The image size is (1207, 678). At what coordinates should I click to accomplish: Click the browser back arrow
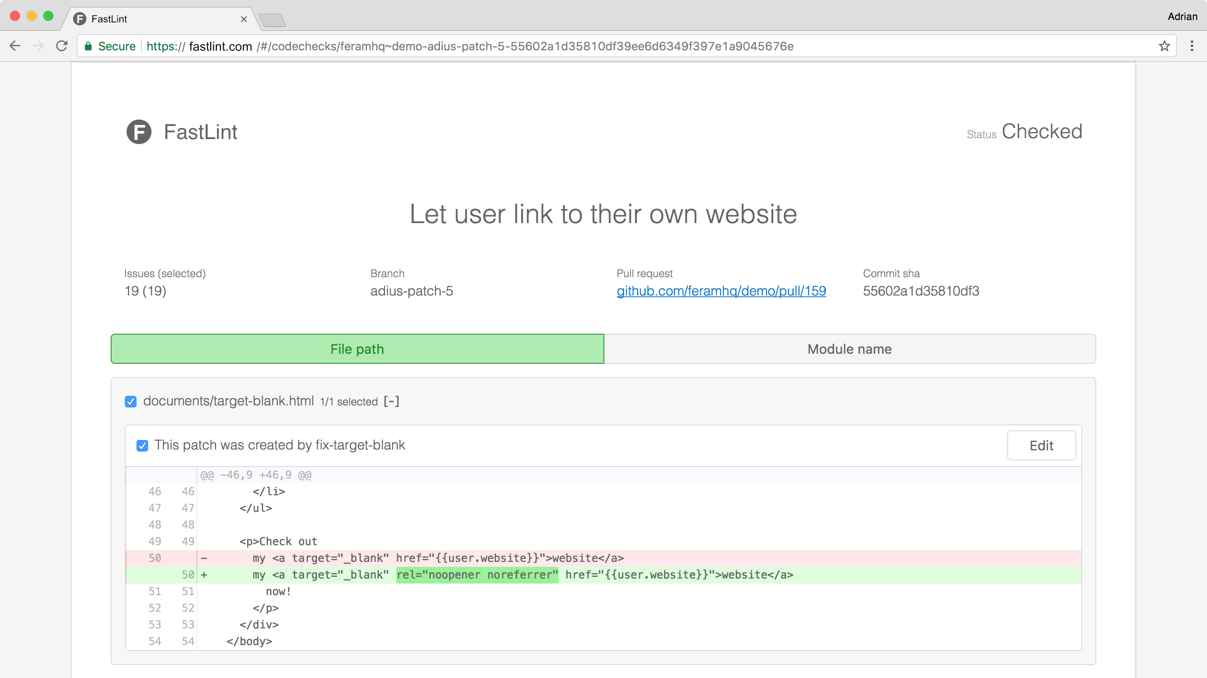(x=15, y=46)
